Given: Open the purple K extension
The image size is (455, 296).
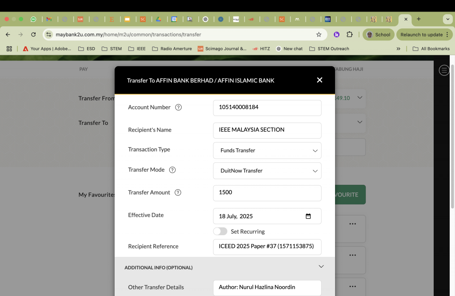Looking at the screenshot, I should [337, 35].
